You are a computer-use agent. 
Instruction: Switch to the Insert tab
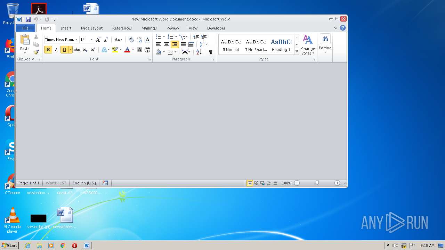pyautogui.click(x=66, y=28)
